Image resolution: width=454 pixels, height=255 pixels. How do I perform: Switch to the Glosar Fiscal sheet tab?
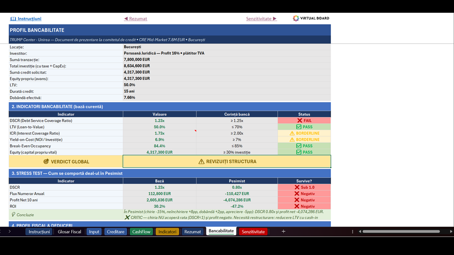70,232
